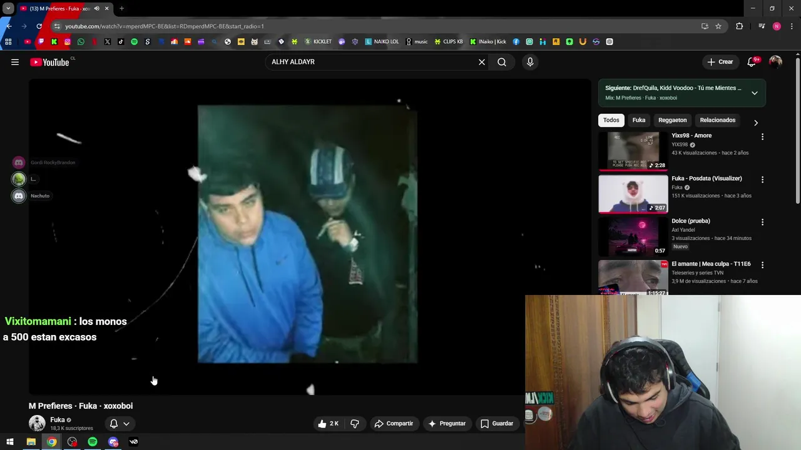
Task: Open the Instagram bookmark icon
Action: tap(68, 42)
